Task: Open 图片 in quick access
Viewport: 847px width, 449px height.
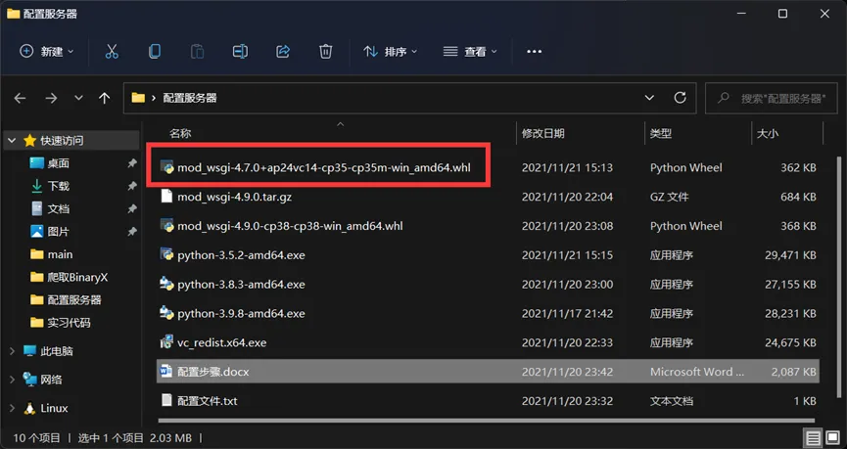Action: pyautogui.click(x=59, y=232)
